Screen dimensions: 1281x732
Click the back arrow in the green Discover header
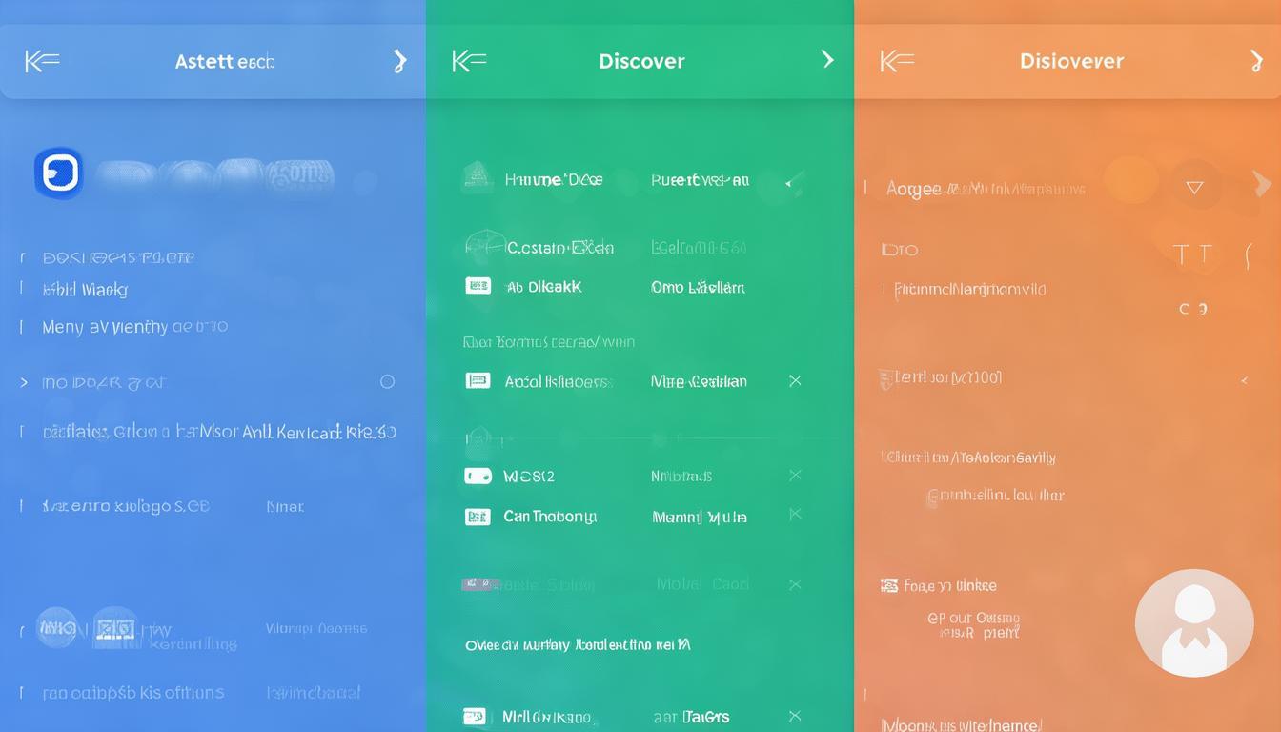(469, 62)
